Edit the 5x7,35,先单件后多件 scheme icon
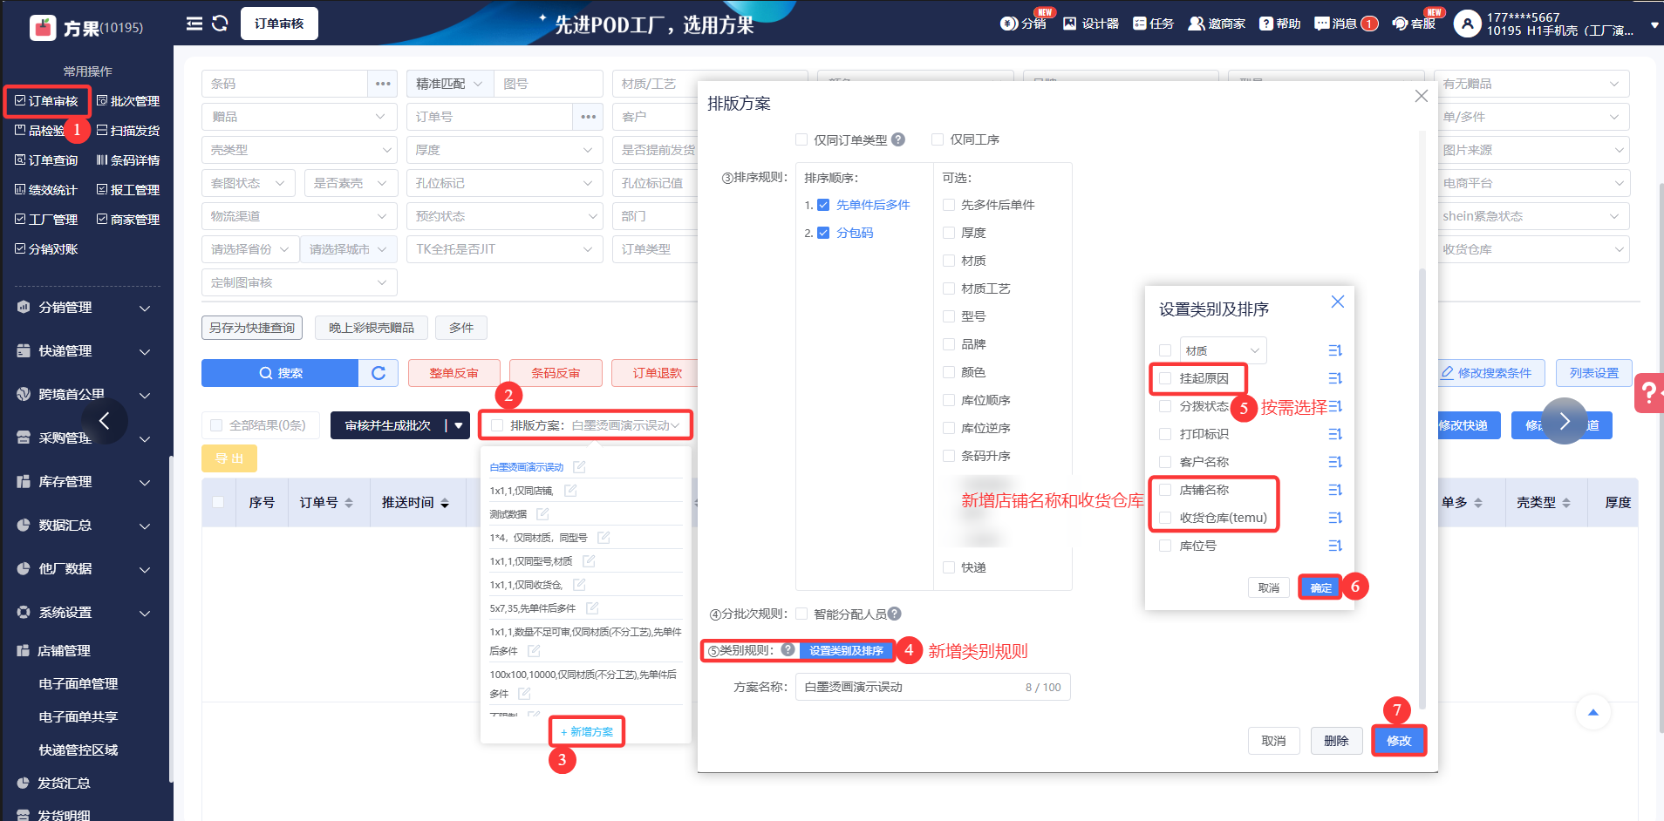This screenshot has width=1664, height=821. pos(592,608)
